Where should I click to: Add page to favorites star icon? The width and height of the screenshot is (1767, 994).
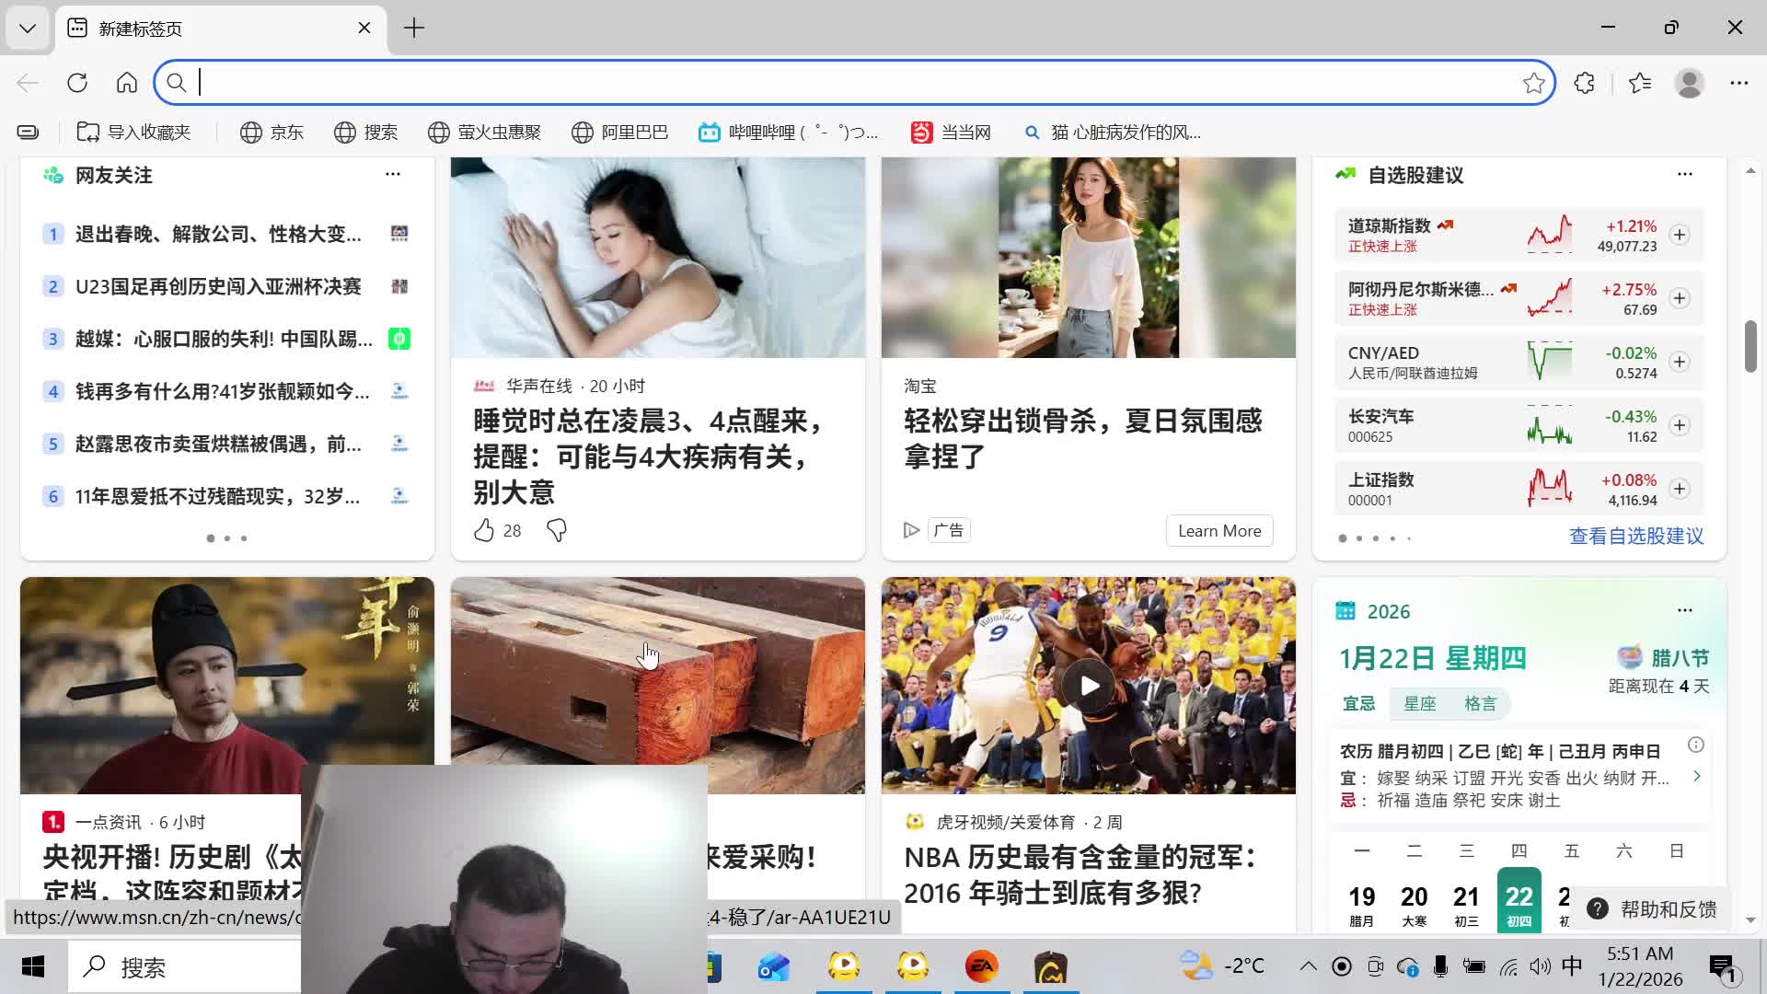[1533, 83]
